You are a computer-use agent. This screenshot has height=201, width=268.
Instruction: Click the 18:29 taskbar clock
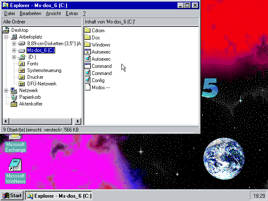(x=259, y=196)
